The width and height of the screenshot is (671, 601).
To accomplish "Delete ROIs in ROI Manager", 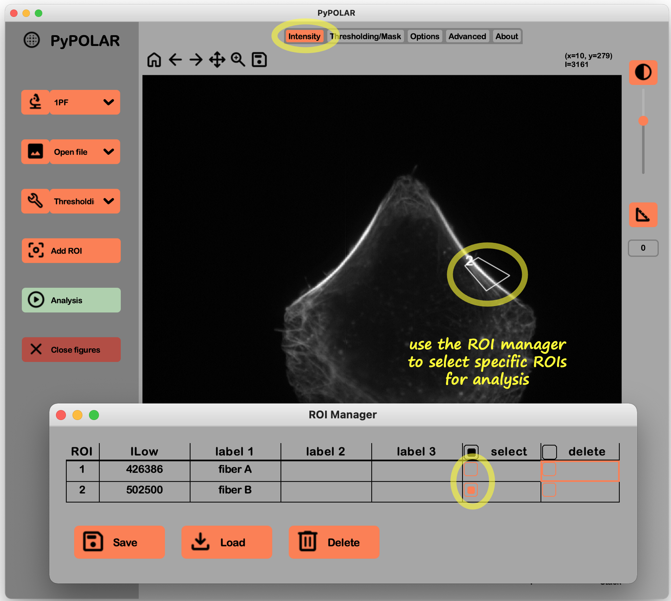I will (334, 542).
